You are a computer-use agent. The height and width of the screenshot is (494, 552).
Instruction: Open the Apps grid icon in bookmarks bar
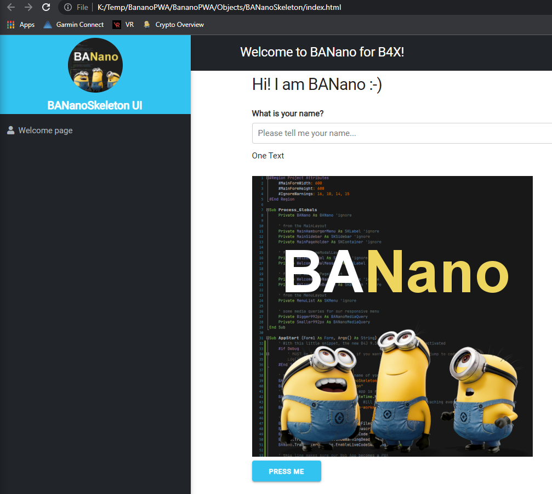click(11, 25)
